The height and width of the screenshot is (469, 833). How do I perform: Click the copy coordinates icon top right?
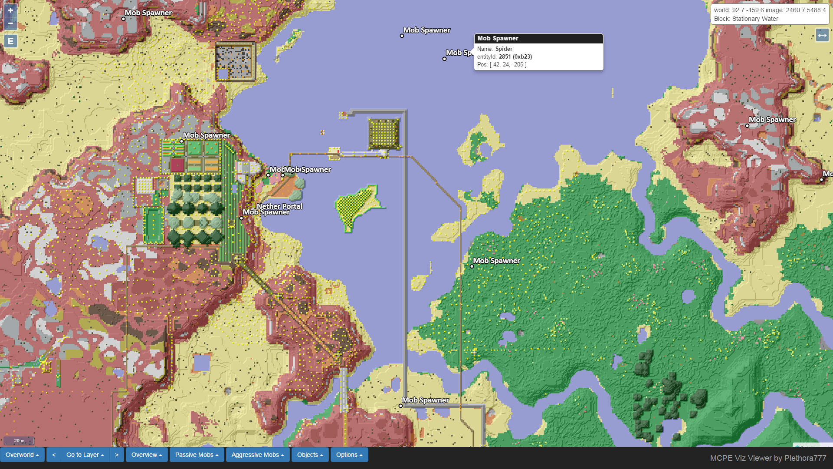(822, 36)
